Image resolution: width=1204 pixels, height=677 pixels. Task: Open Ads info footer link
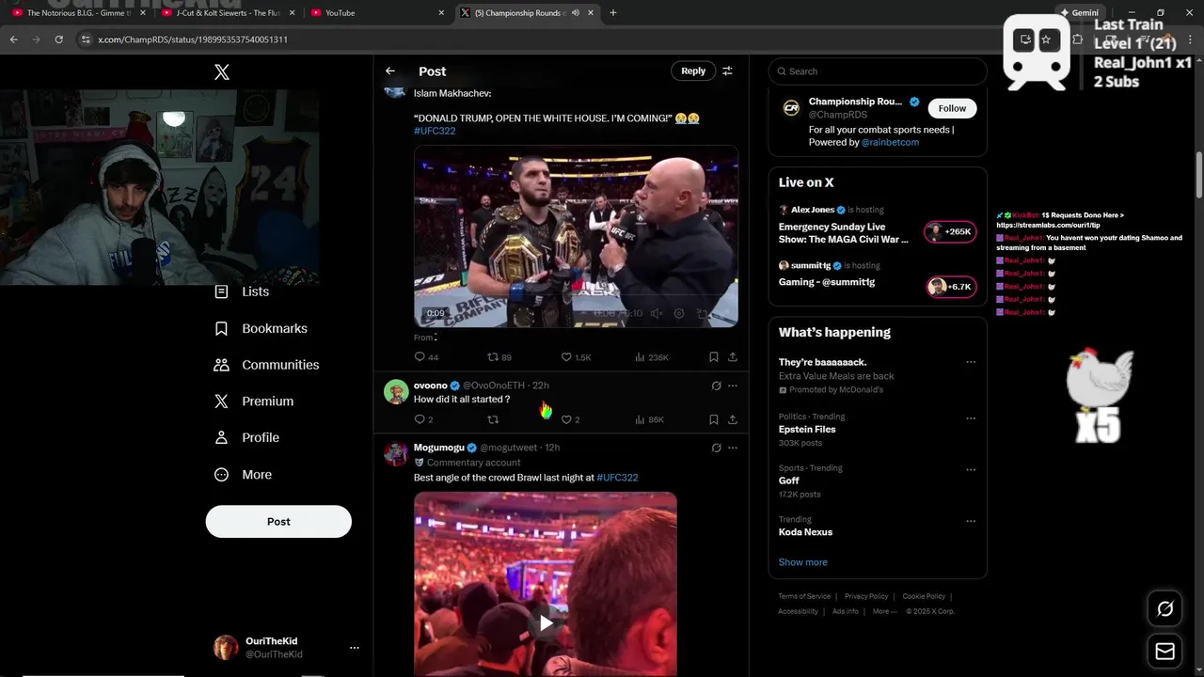click(846, 611)
